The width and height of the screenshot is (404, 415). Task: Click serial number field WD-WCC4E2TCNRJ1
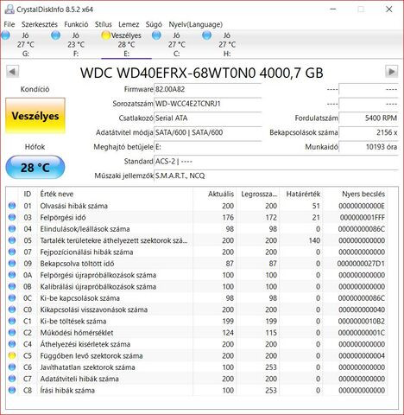point(208,104)
